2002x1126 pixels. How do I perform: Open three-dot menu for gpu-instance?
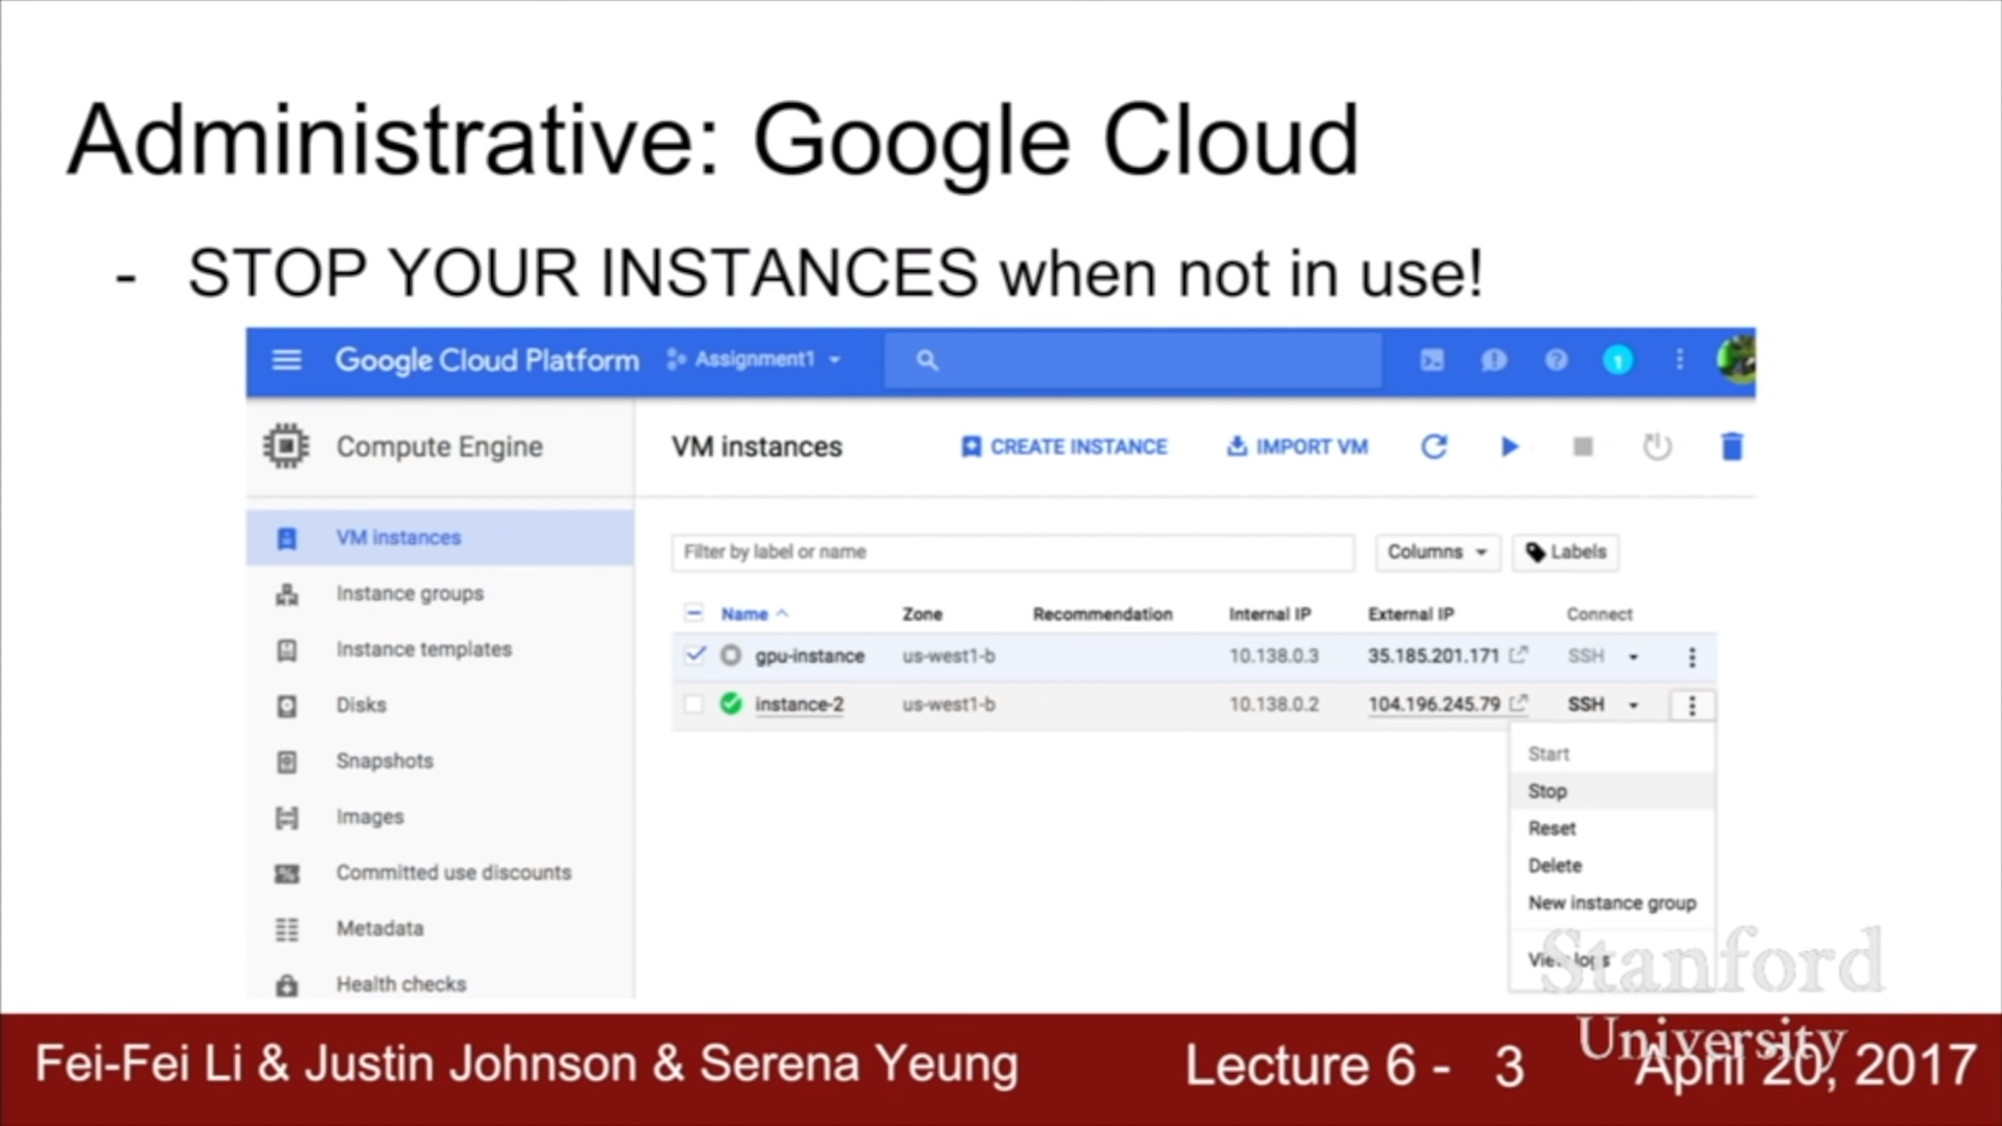tap(1692, 657)
